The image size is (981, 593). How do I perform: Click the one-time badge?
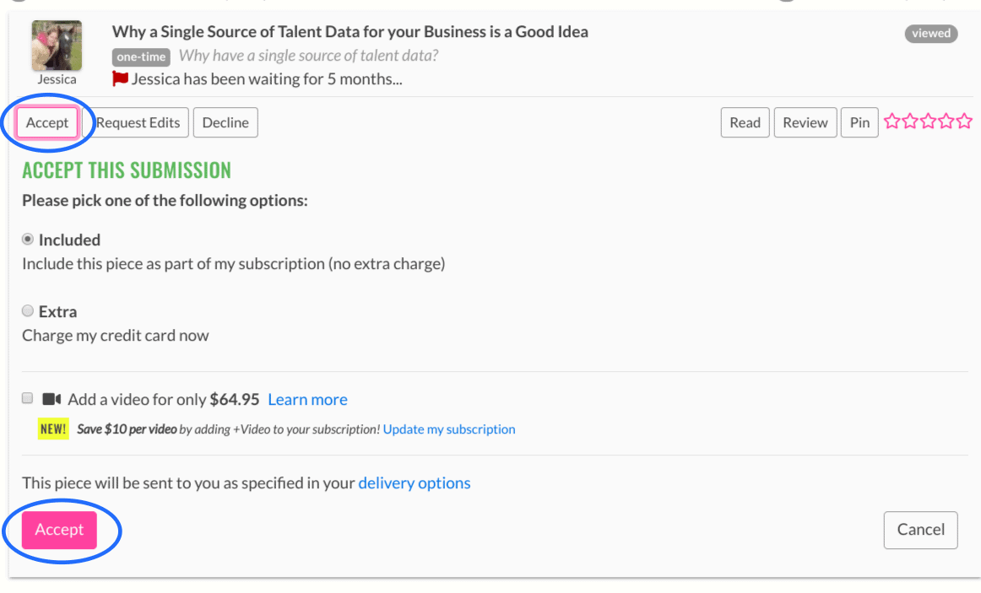141,57
